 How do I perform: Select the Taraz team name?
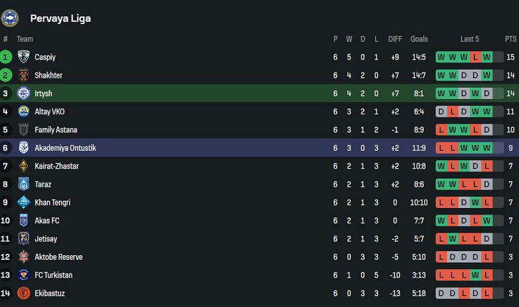(x=43, y=184)
